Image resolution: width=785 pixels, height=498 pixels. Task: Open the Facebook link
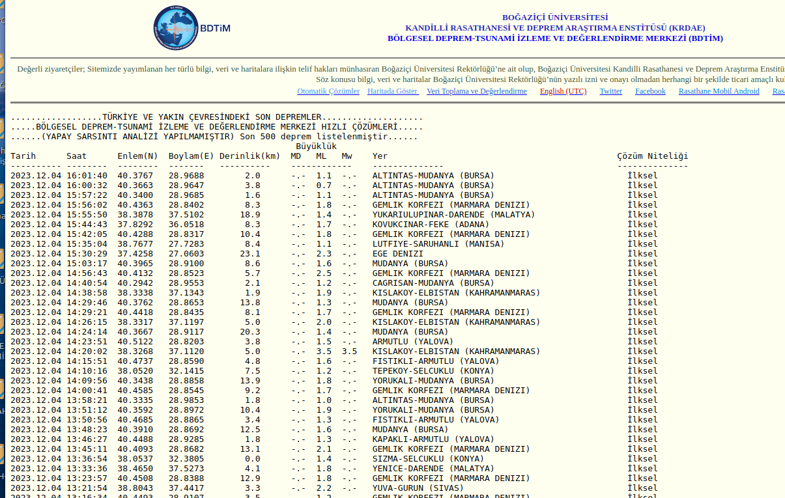coord(650,91)
